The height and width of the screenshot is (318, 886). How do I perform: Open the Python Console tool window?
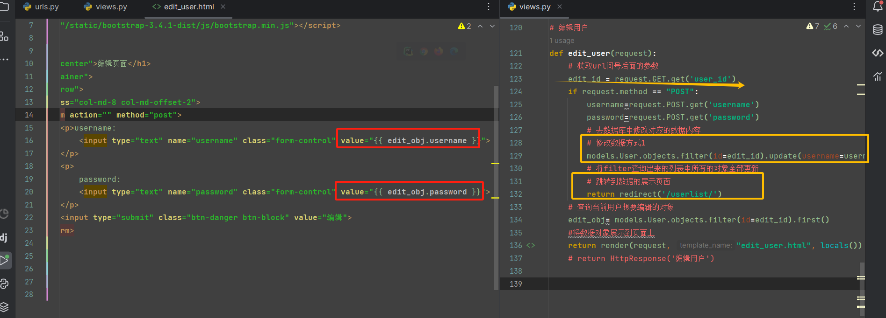click(x=4, y=283)
